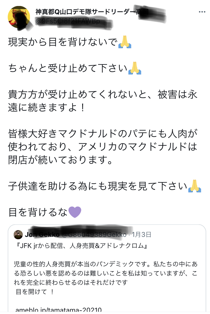The image size is (210, 314).
Task: Click the praying hands emoji after 見て下さい
Action: point(195,186)
